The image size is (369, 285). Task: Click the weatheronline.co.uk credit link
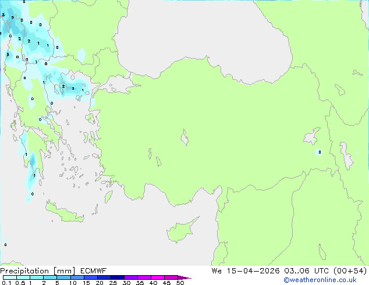point(320,280)
